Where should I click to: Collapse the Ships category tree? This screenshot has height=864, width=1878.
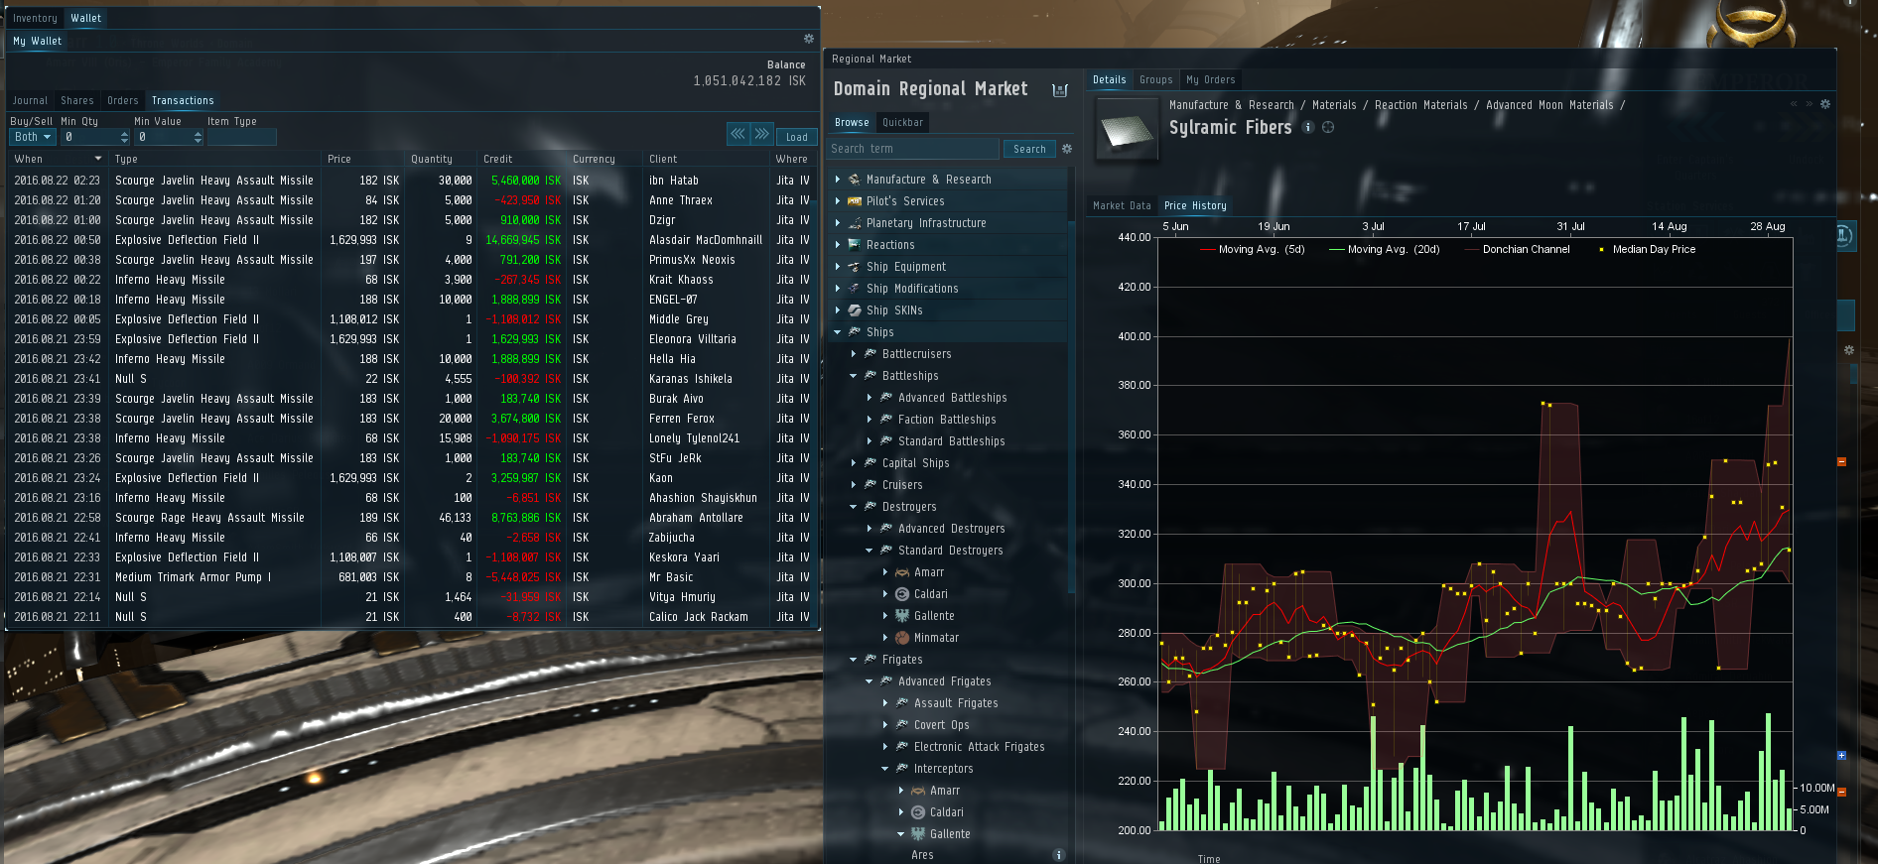point(838,332)
